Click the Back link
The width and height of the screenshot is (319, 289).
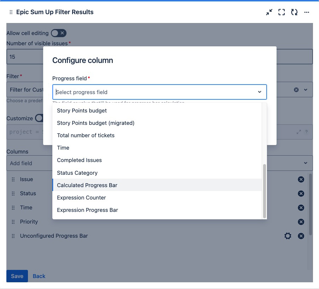click(x=39, y=276)
